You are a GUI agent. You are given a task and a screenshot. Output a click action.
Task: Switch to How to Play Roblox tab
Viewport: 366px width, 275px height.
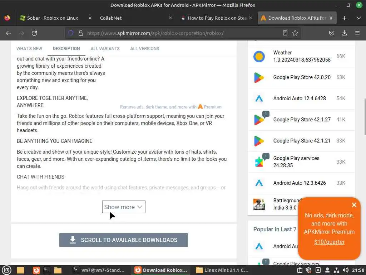(x=217, y=18)
